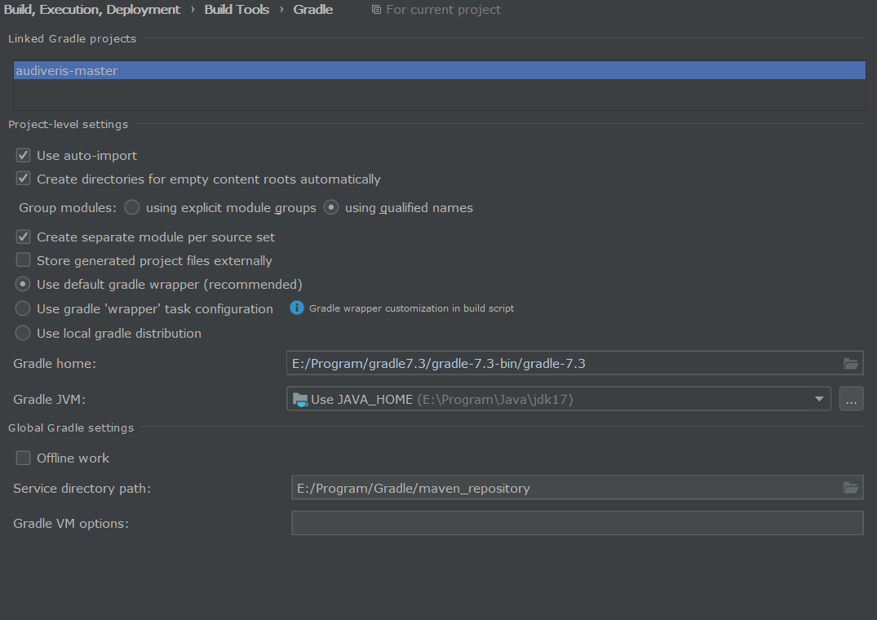Click the folder icon in Gradle home field
The image size is (877, 620).
(851, 363)
